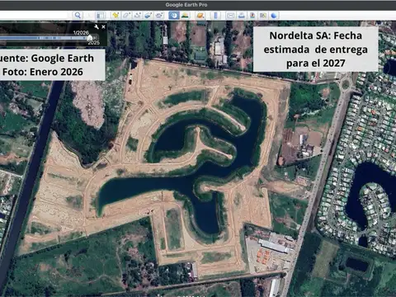Toggle the historical imagery clock button
The width and height of the screenshot is (396, 297).
click(x=174, y=16)
